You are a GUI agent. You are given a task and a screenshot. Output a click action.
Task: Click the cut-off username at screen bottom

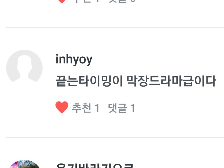[x=95, y=166]
